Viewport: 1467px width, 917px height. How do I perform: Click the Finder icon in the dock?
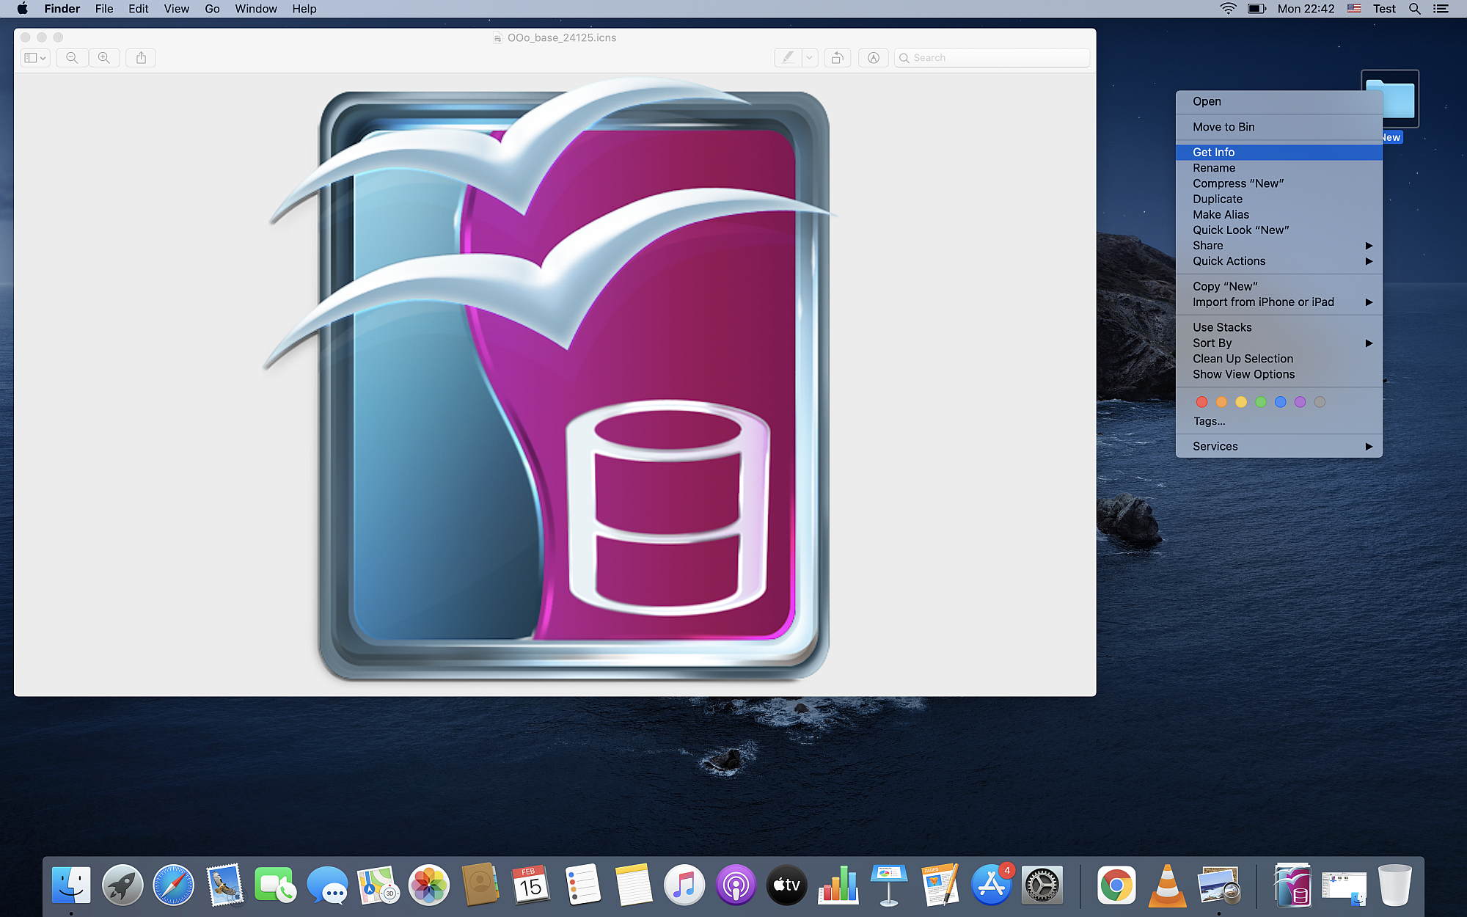[x=70, y=884]
